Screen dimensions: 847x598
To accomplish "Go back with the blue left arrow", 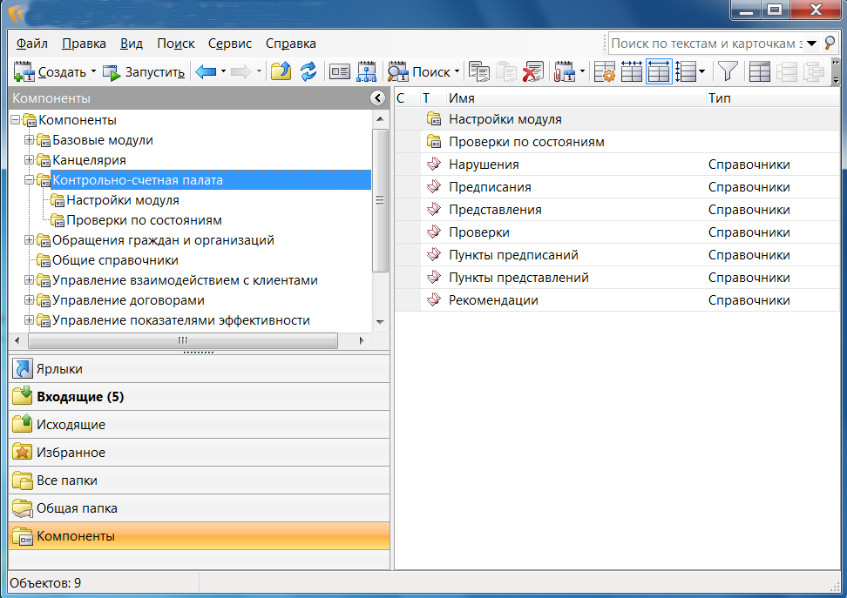I will pos(206,71).
